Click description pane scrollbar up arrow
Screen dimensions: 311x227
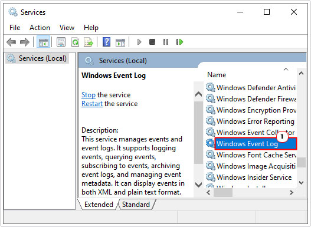click(x=198, y=94)
